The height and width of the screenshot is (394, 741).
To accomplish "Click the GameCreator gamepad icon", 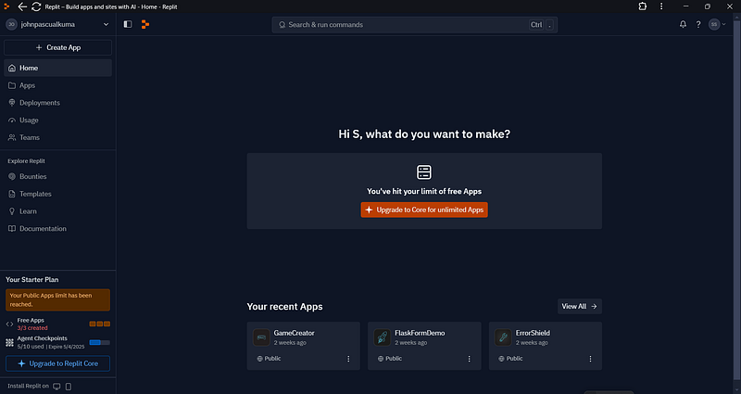I will click(261, 337).
